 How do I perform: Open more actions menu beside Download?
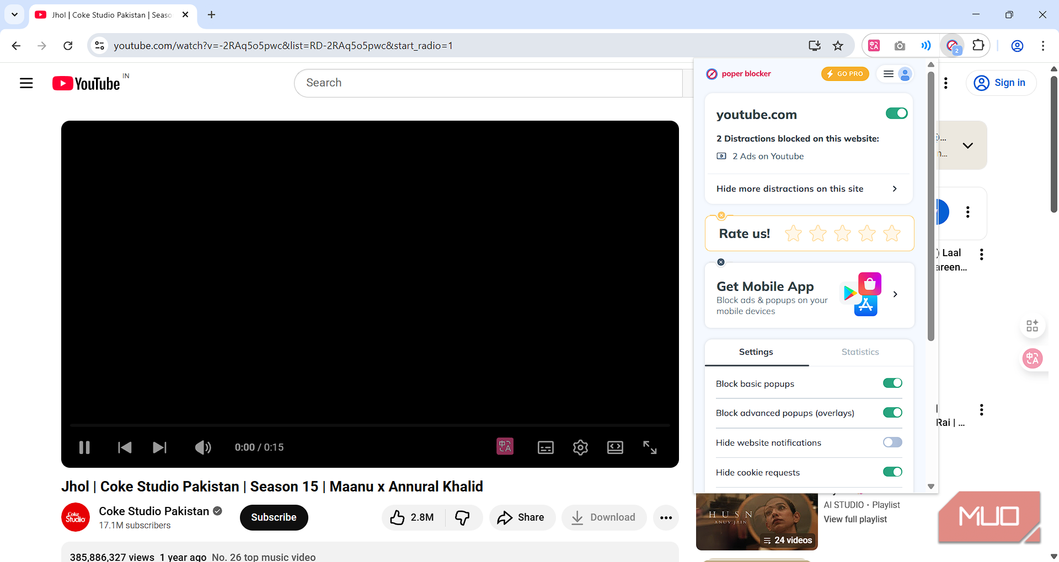tap(666, 517)
